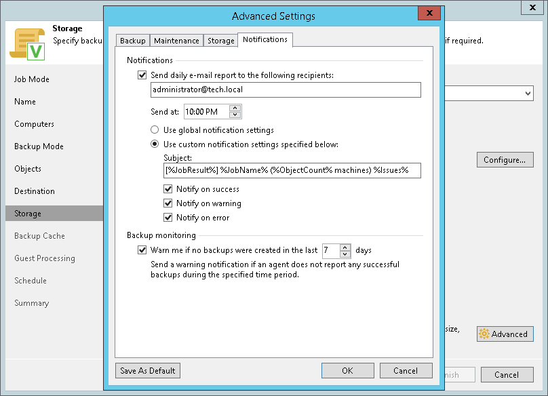Decrease the backup warning days value
The width and height of the screenshot is (548, 396).
345,254
